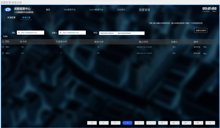This screenshot has height=128, width=220.
Task: Check the 团队2 row checkbox
Action: 3,53
